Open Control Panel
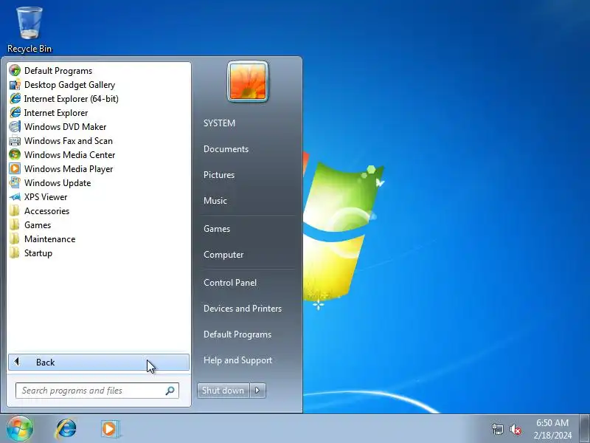This screenshot has height=443, width=590. (x=230, y=283)
